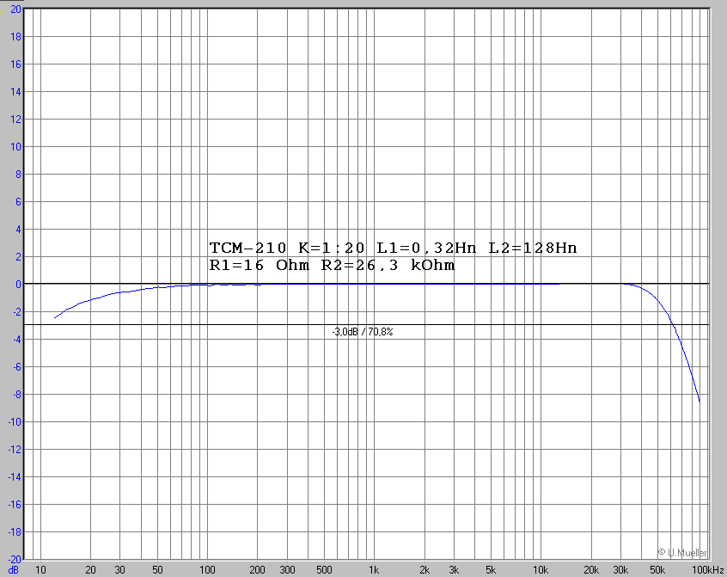This screenshot has height=577, width=727.
Task: Select the 14 label on the dB axis
Action: click(x=15, y=91)
